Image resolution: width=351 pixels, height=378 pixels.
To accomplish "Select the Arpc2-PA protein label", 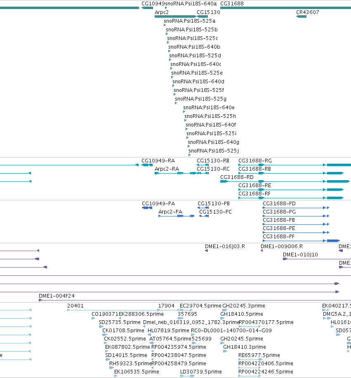I will (x=170, y=212).
